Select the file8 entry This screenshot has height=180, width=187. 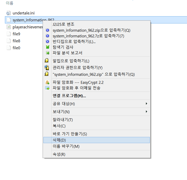[17, 41]
